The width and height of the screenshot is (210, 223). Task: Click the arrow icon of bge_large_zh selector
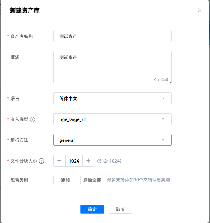163,119
